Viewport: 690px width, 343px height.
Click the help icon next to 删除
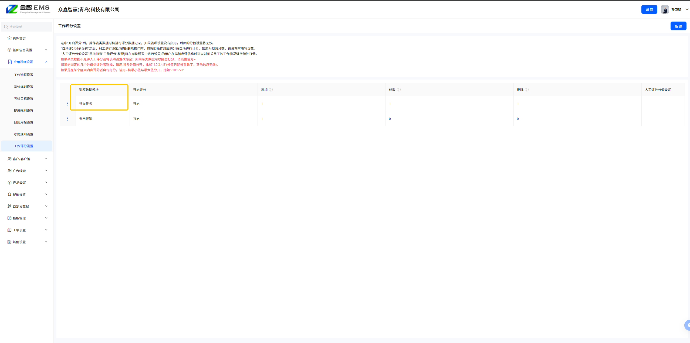pyautogui.click(x=527, y=90)
